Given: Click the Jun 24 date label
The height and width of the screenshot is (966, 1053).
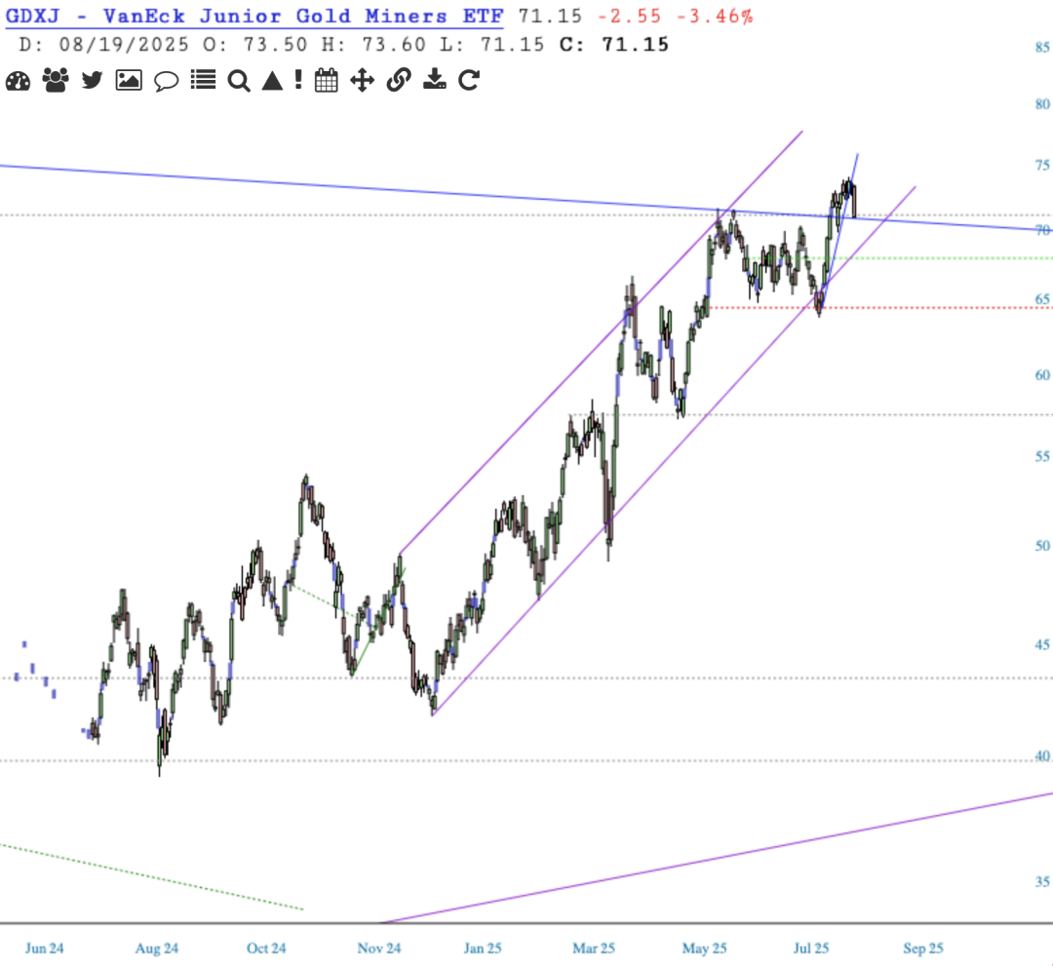Looking at the screenshot, I should pyautogui.click(x=44, y=948).
